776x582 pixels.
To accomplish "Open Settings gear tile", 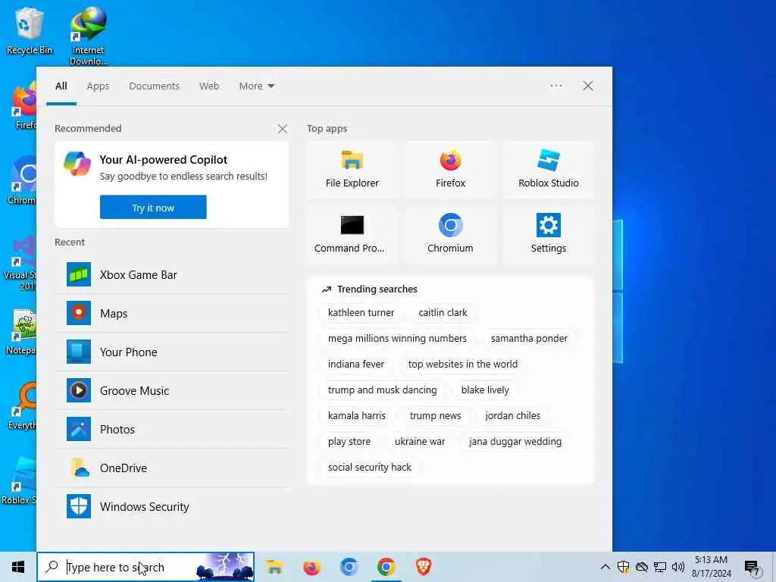I will [549, 235].
